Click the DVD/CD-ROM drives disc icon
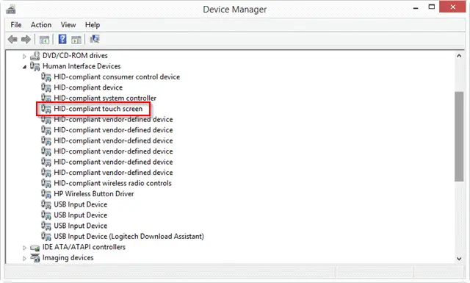Screen dimensions: 470x283 (x=35, y=56)
